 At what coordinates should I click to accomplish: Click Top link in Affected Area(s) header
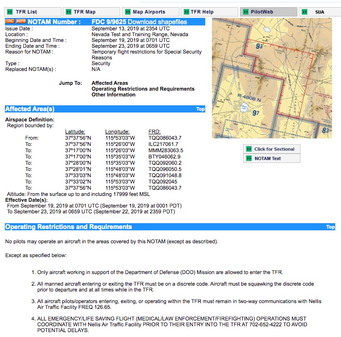tap(200, 109)
